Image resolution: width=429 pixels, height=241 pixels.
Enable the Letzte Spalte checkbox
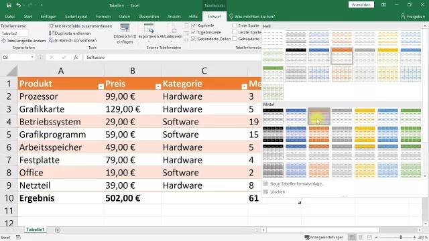coord(235,32)
